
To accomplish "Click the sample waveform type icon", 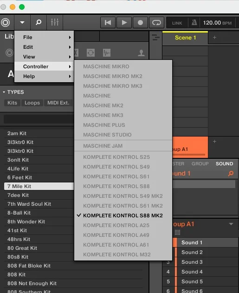I will point(107,52).
